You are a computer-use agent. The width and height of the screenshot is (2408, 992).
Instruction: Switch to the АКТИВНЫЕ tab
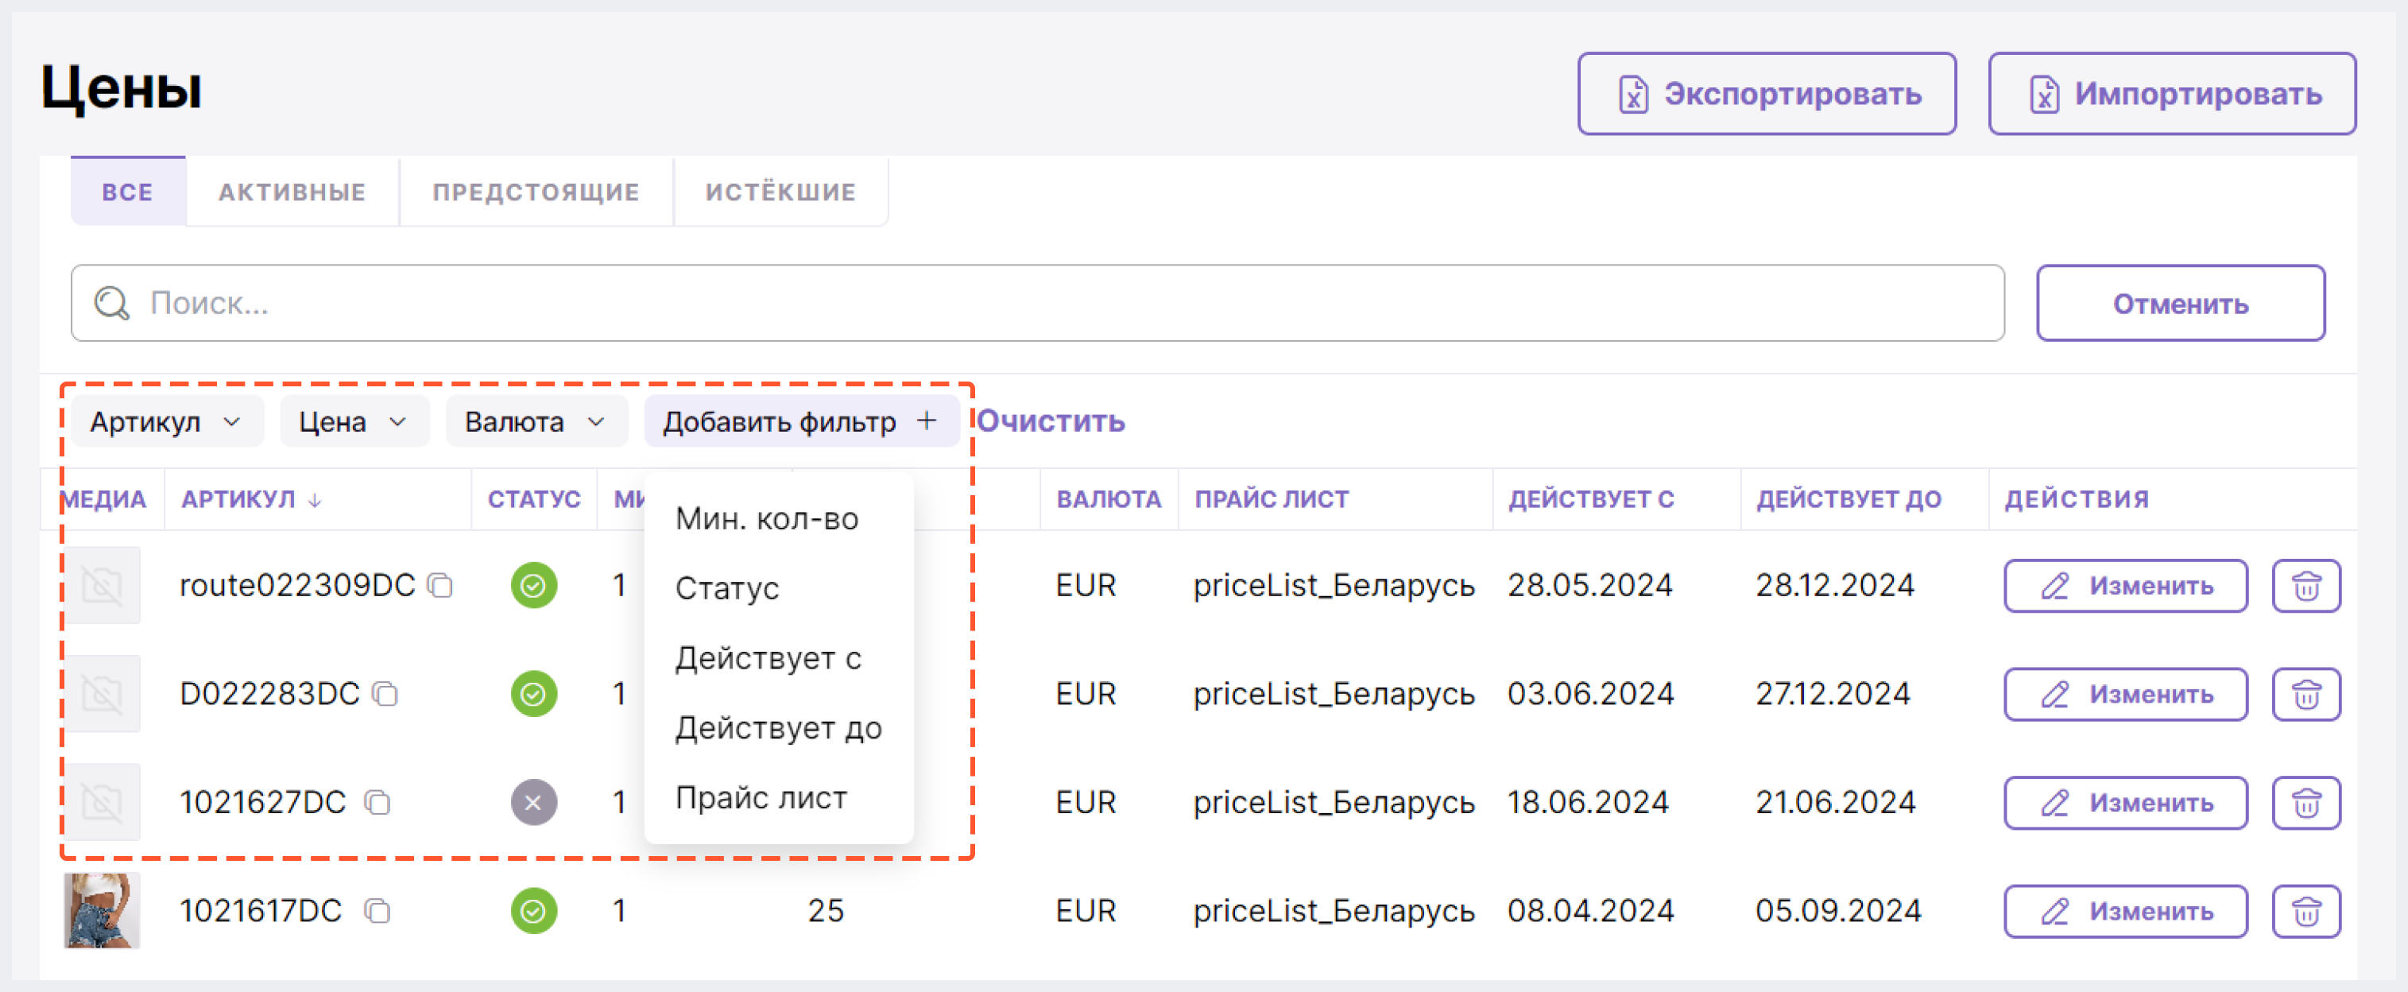click(292, 192)
